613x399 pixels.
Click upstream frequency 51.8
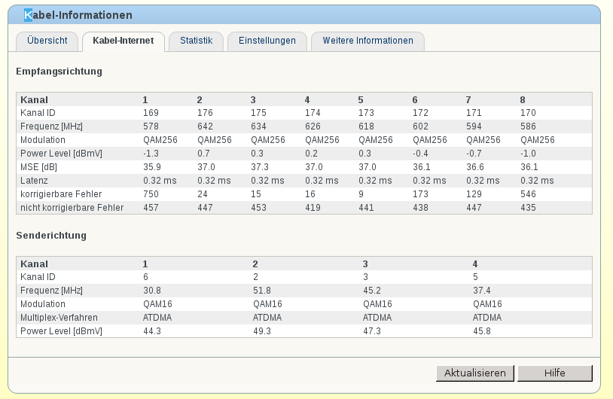coord(262,291)
